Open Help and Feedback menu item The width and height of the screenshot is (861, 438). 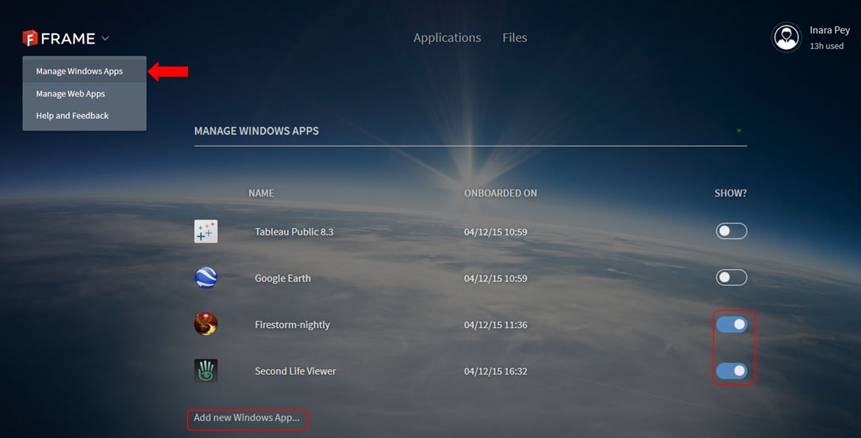point(72,116)
